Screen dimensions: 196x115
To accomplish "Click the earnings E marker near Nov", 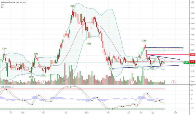I will pyautogui.click(x=43, y=82).
